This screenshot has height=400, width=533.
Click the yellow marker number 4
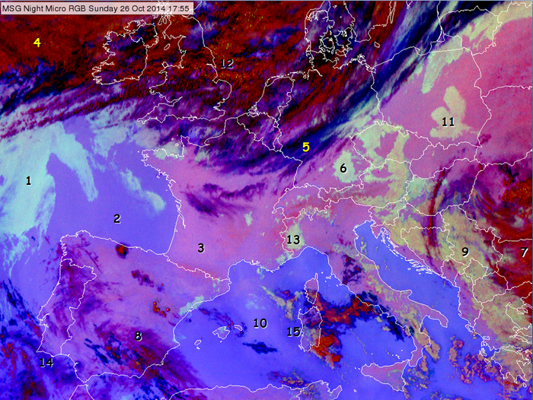pyautogui.click(x=37, y=43)
